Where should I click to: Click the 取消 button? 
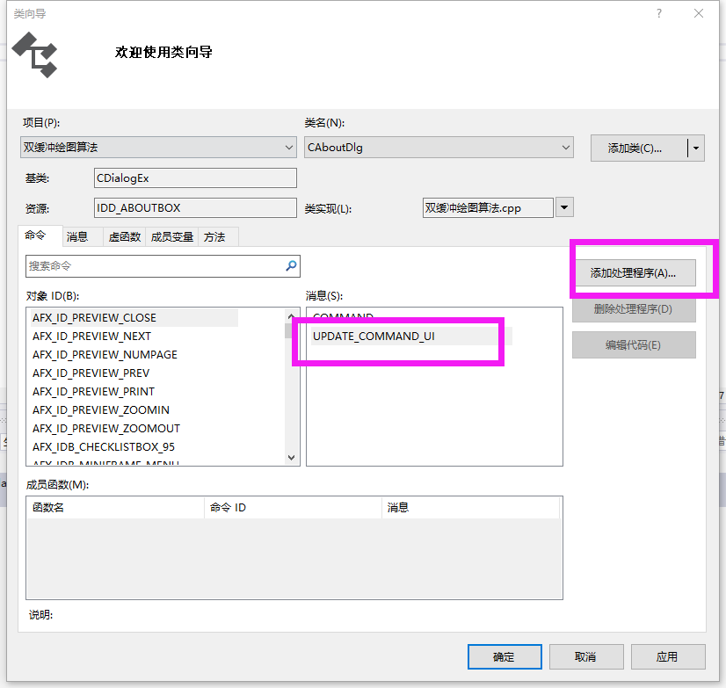point(586,656)
